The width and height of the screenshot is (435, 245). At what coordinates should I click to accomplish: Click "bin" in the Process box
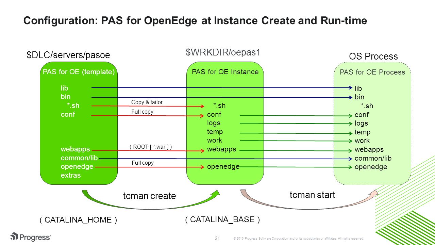[360, 97]
